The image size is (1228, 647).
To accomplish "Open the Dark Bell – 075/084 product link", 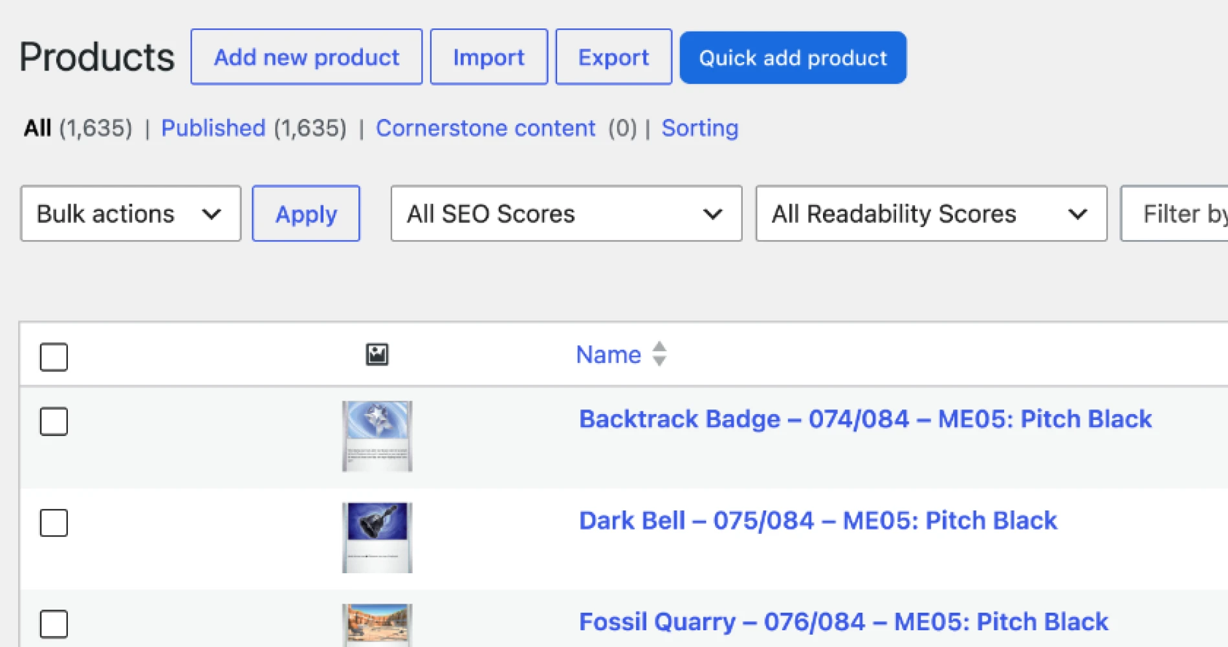I will [818, 521].
